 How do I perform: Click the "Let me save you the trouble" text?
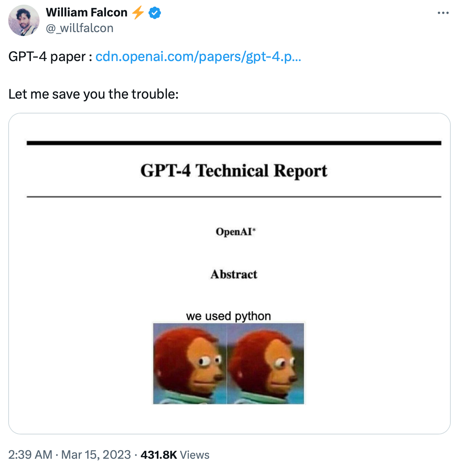pyautogui.click(x=93, y=94)
